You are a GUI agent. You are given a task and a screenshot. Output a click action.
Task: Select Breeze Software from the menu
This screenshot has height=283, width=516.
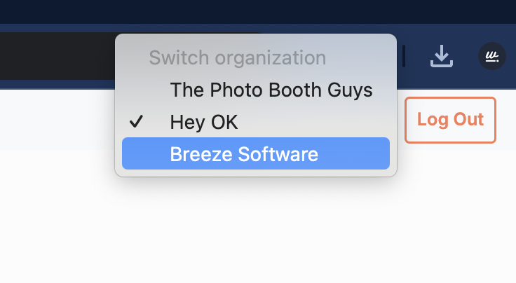click(244, 154)
